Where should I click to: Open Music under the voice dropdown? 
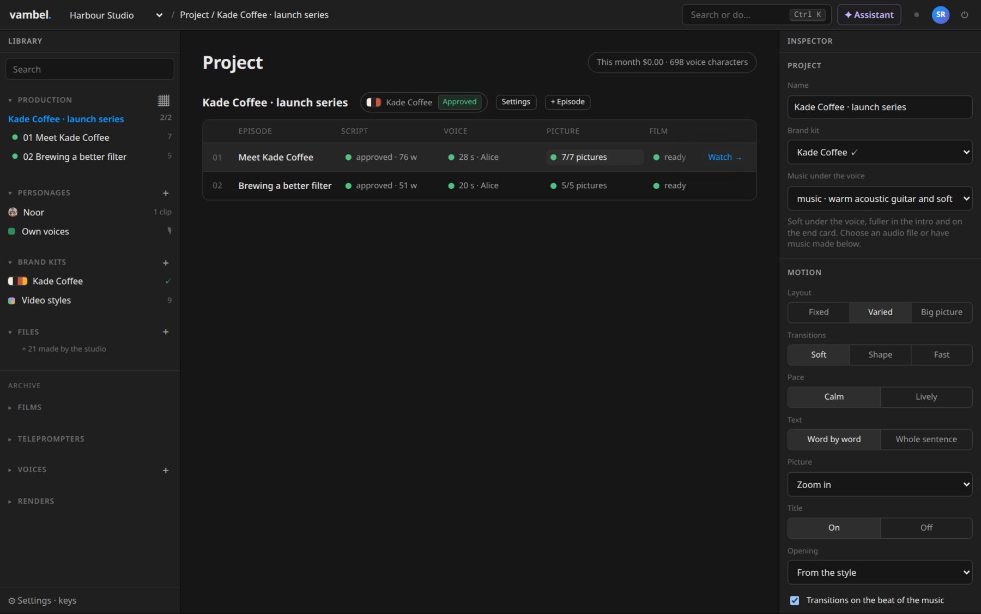(x=880, y=199)
